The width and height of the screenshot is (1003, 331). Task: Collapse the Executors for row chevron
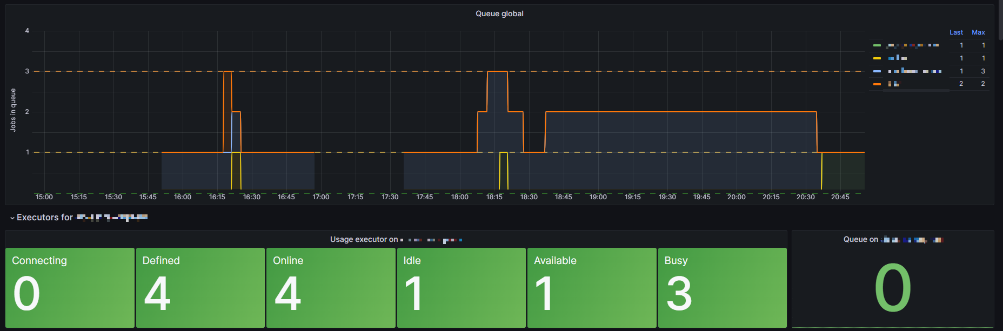[x=12, y=218]
